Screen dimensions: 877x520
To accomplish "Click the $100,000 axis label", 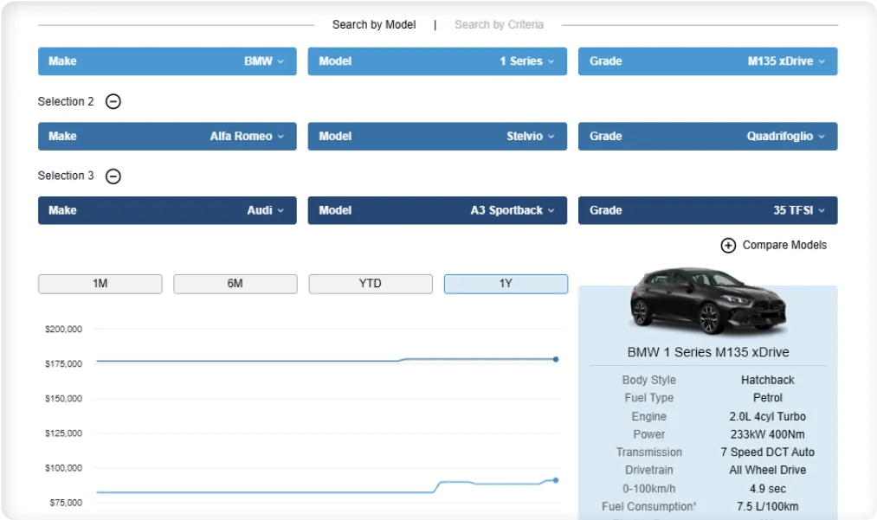I will [x=63, y=468].
